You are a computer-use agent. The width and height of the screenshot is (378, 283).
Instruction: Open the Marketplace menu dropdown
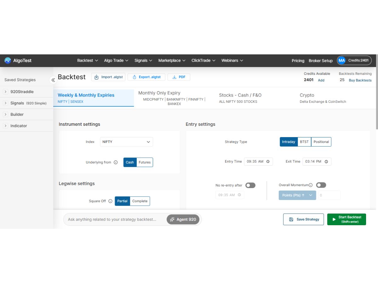(172, 60)
